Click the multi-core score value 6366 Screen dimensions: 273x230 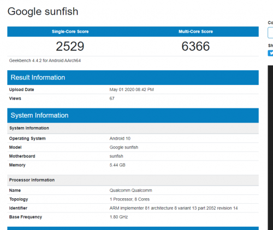[195, 46]
